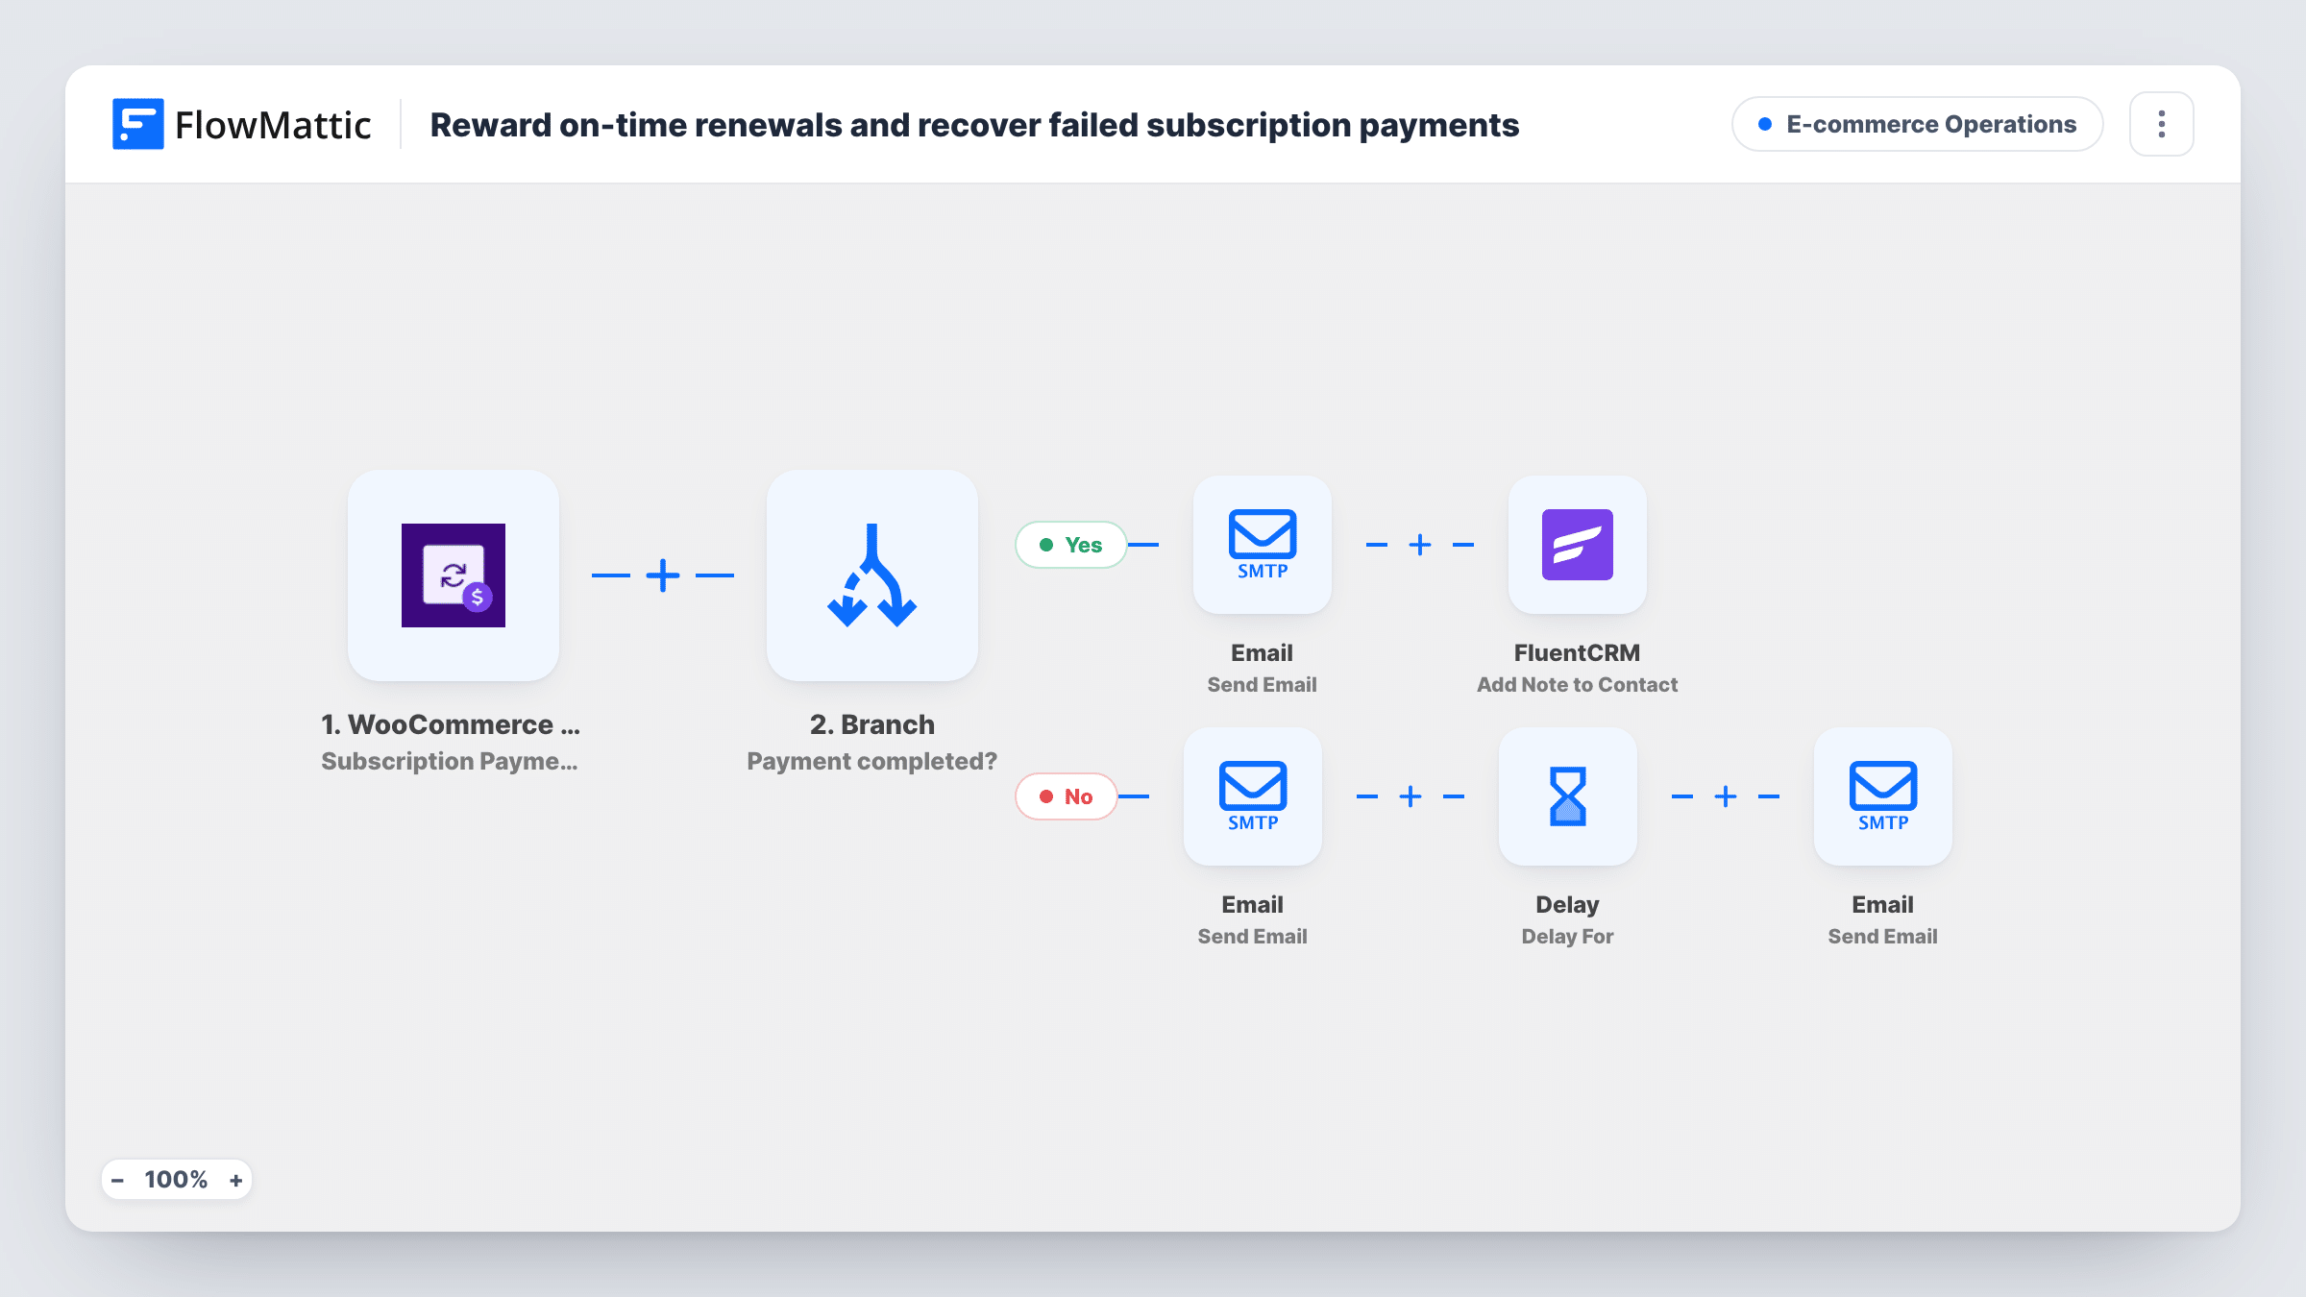Open the Yes-branch SMTP Email node
Viewport: 2306px width, 1297px height.
pyautogui.click(x=1263, y=545)
